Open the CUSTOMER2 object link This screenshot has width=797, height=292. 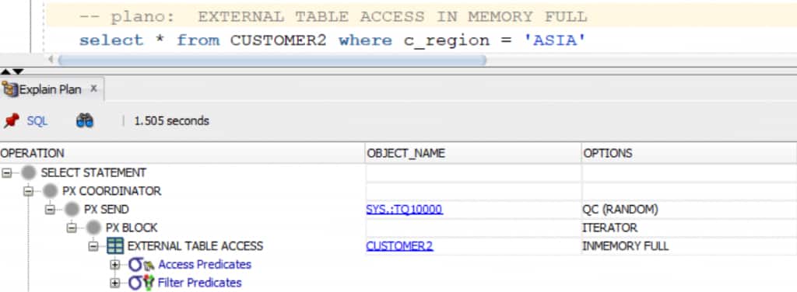coord(399,246)
